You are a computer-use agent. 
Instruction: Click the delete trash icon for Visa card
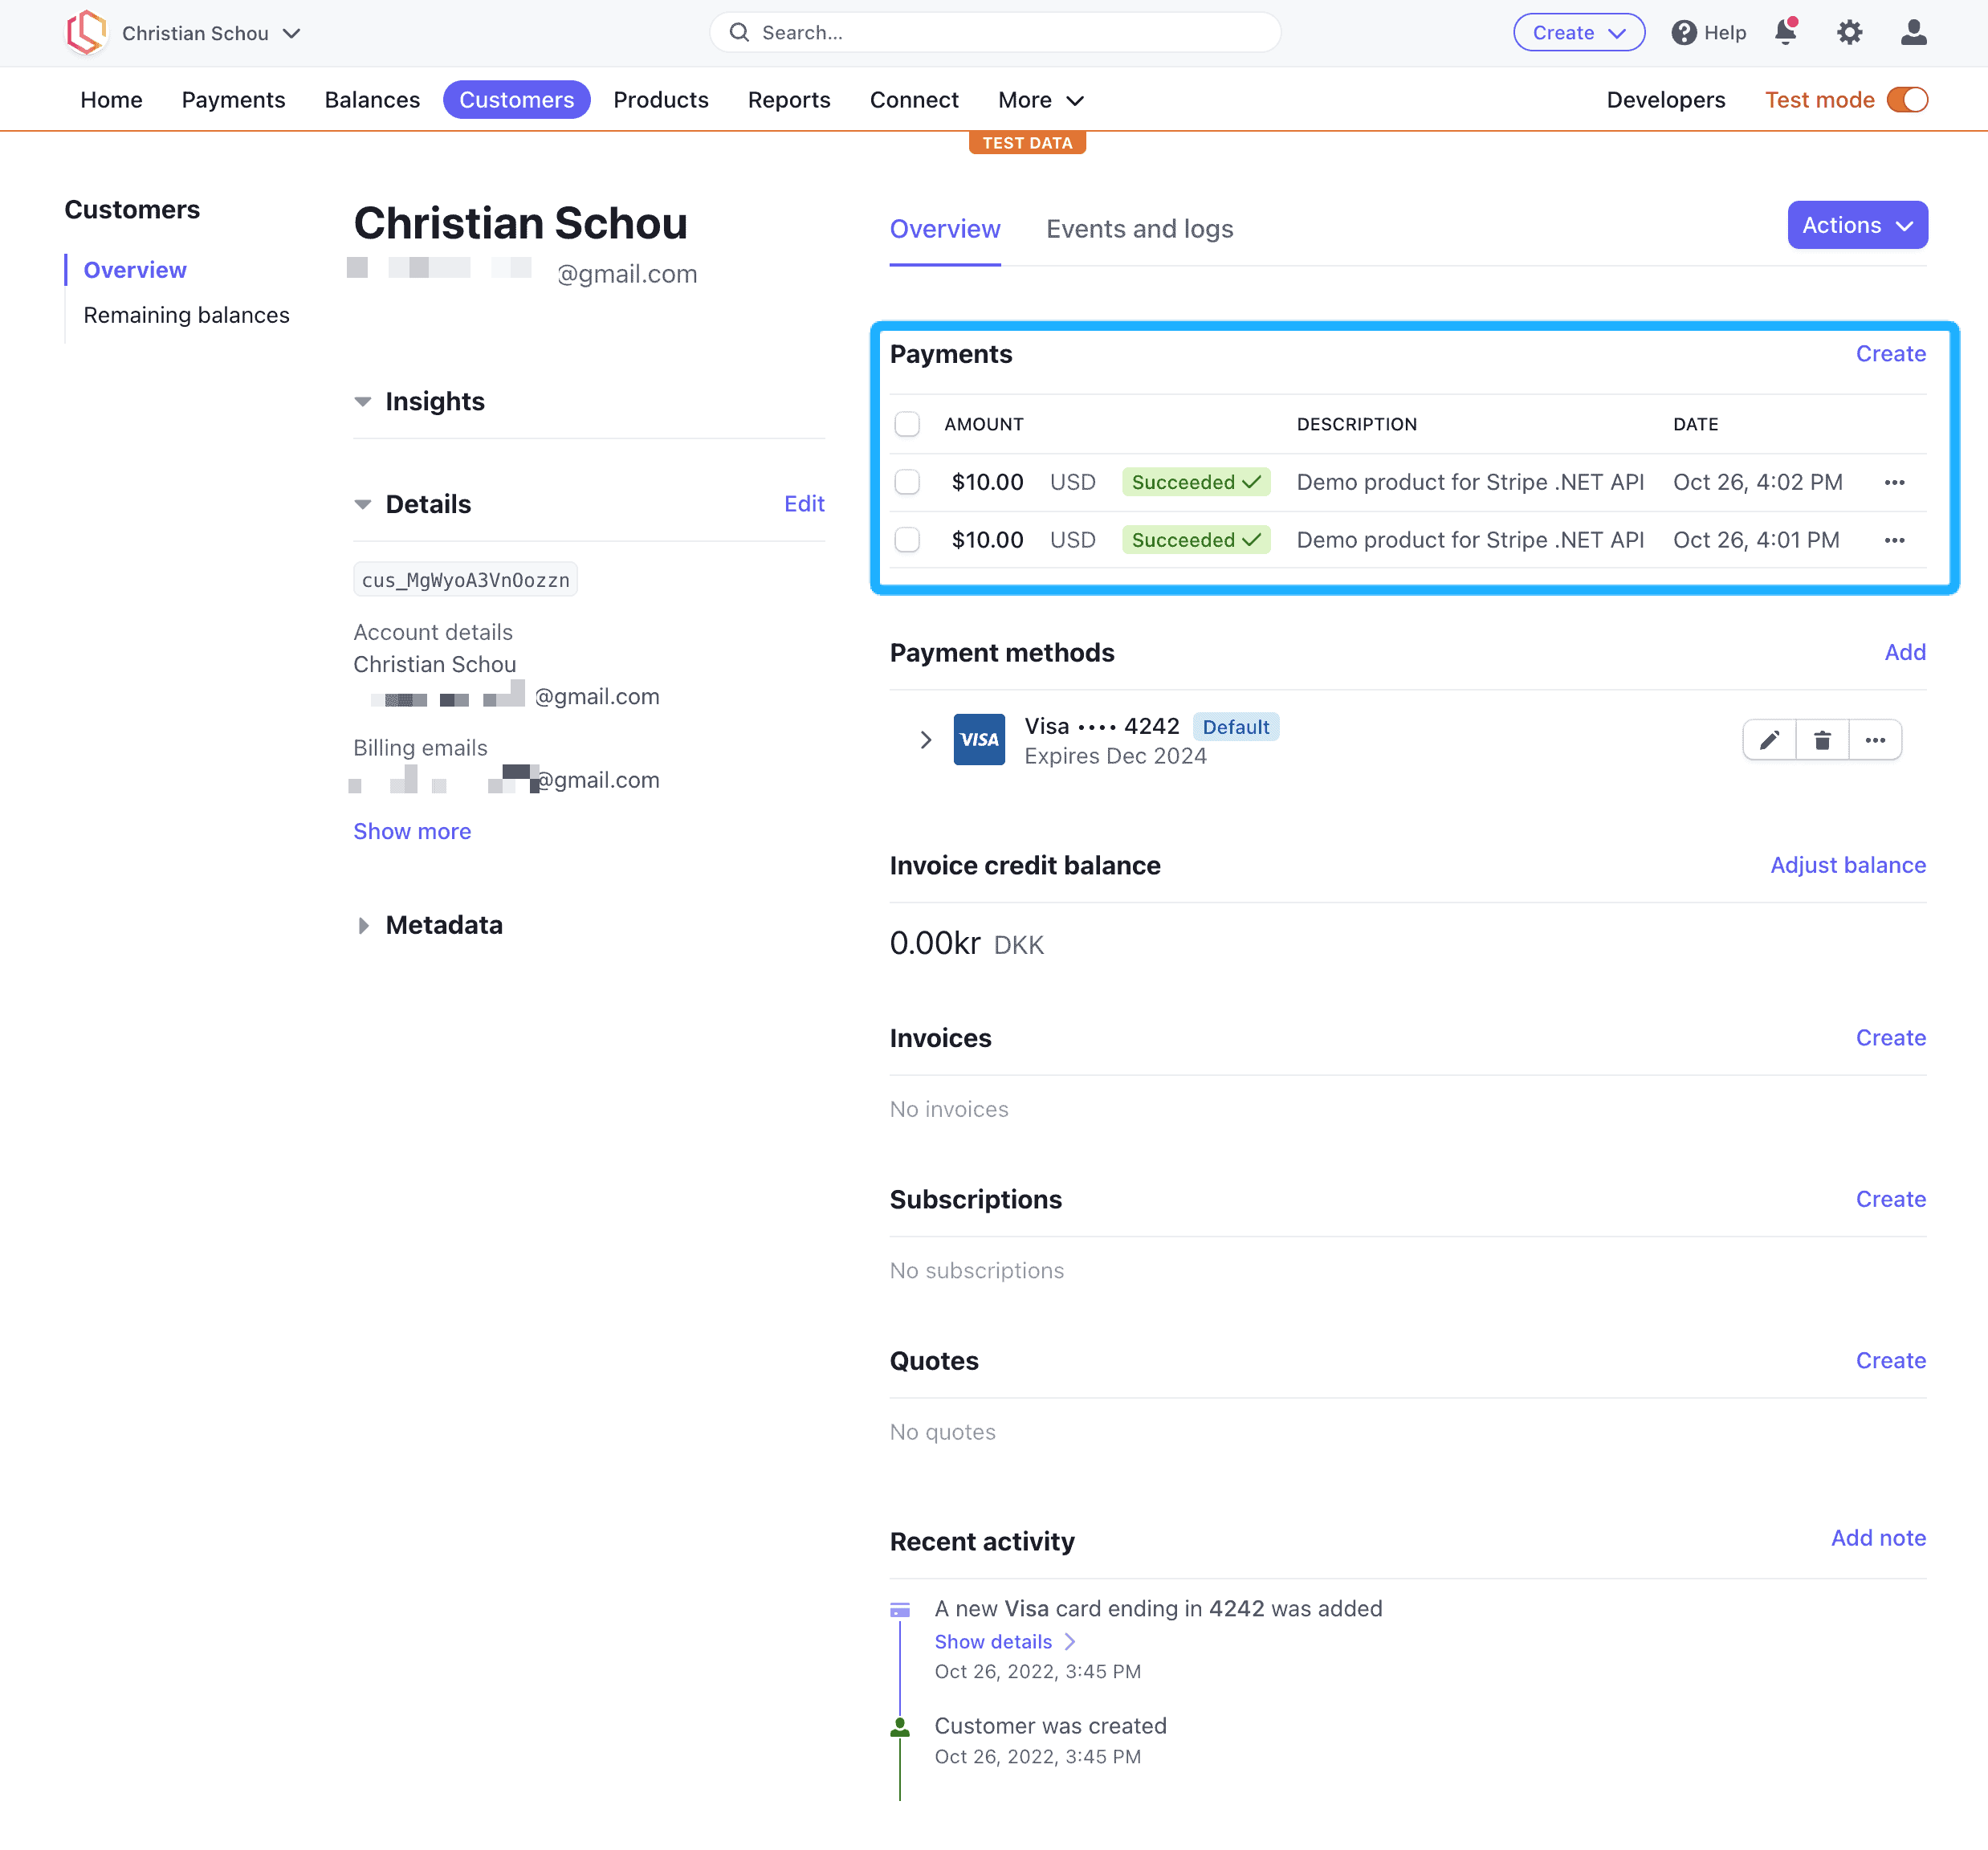(1821, 740)
